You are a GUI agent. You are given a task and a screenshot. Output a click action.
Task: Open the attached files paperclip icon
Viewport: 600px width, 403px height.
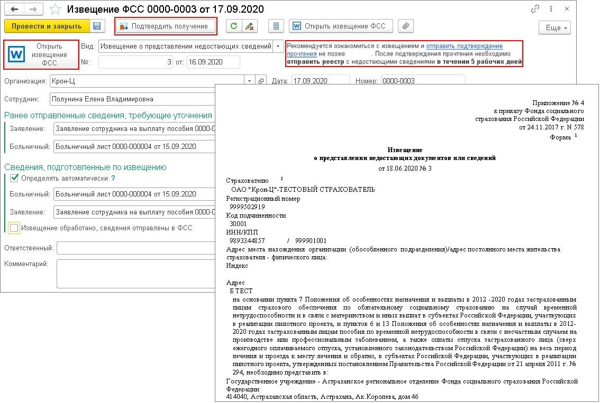(x=406, y=26)
